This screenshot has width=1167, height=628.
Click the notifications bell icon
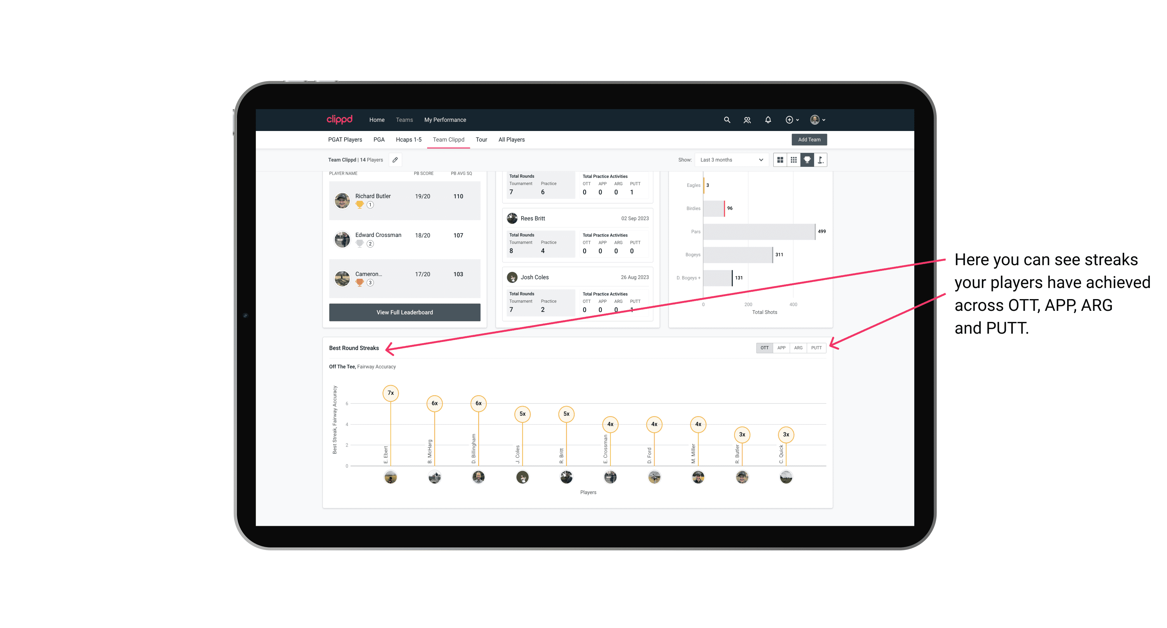click(x=767, y=120)
